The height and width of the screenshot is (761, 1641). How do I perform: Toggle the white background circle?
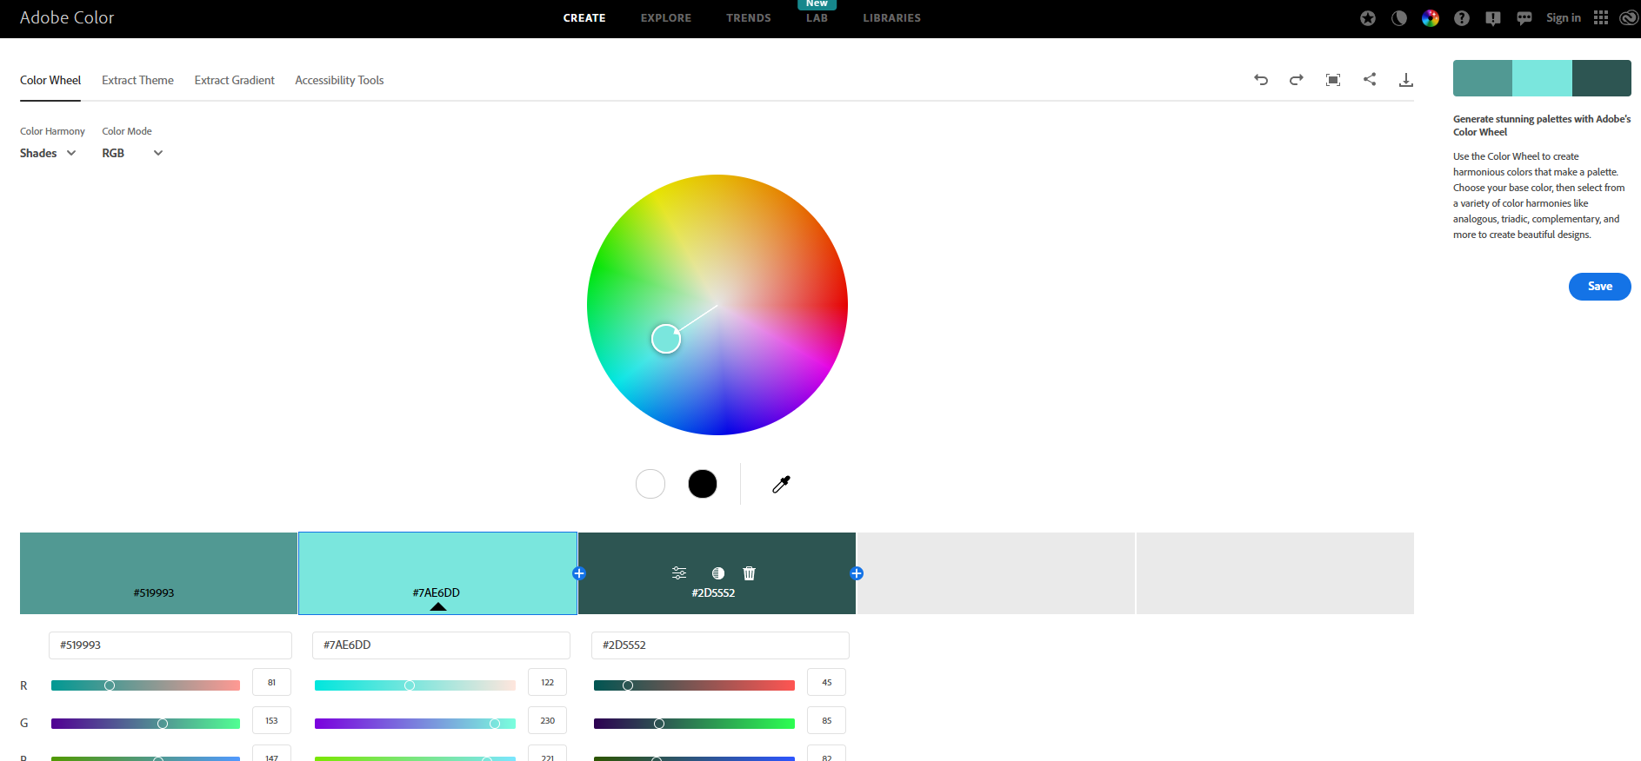(x=650, y=484)
